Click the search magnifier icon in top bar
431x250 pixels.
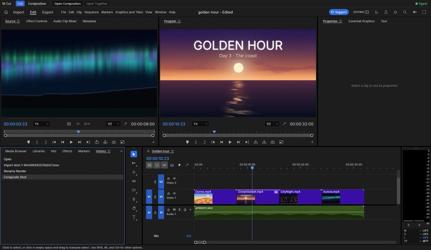[x=405, y=12]
